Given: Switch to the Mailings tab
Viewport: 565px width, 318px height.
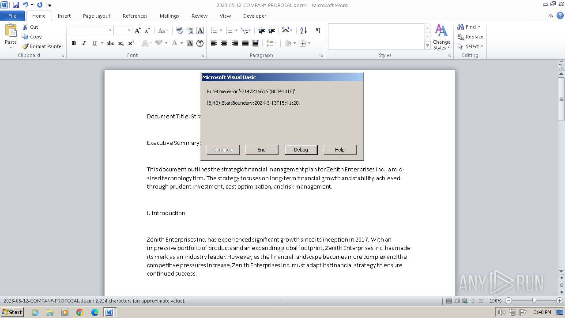Looking at the screenshot, I should click(169, 16).
